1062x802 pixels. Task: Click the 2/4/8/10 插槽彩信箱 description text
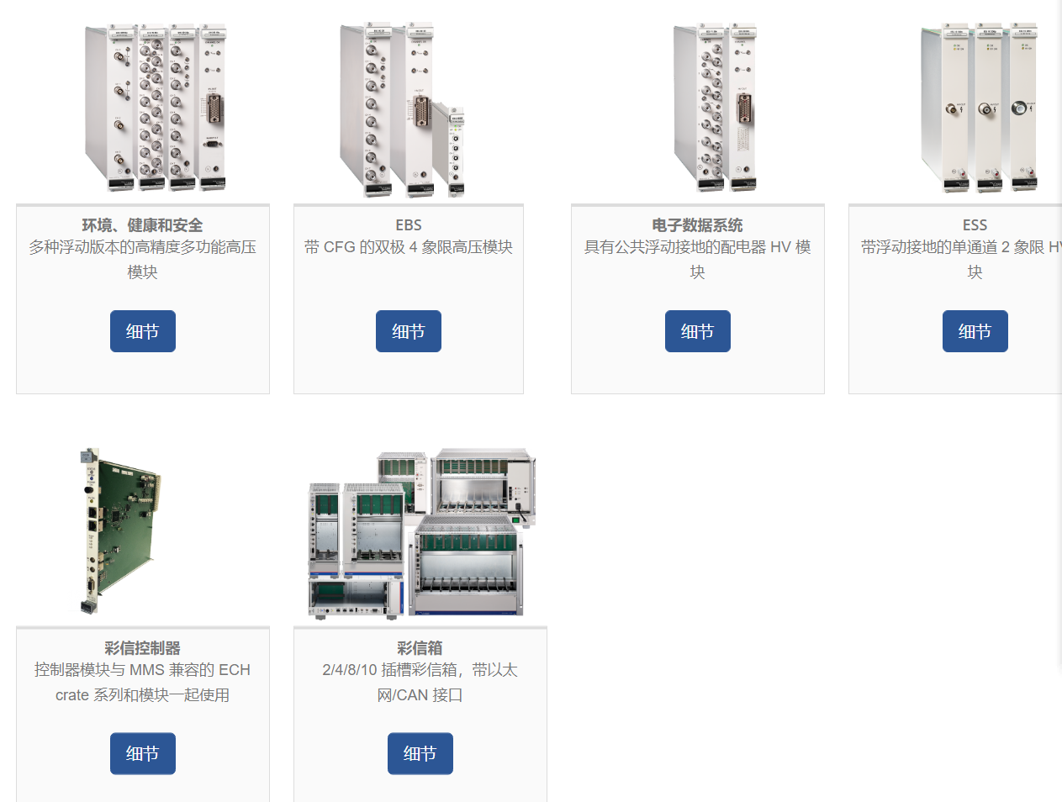[420, 683]
